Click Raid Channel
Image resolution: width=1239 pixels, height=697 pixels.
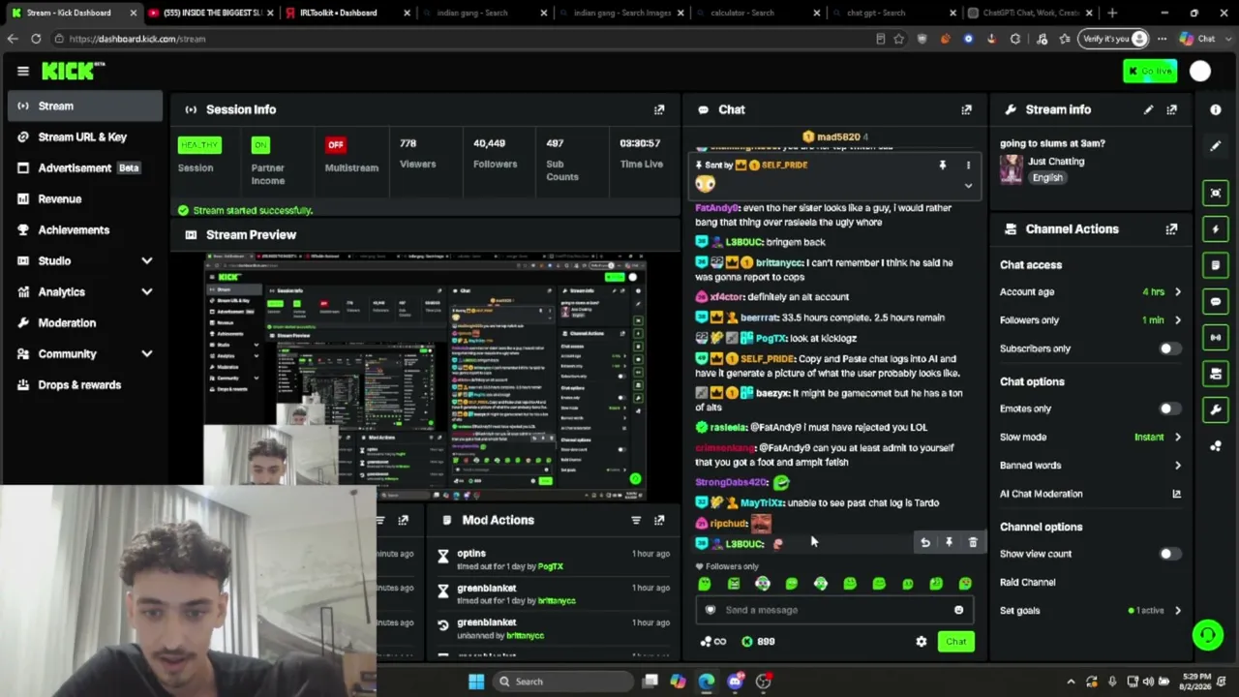(x=1028, y=583)
